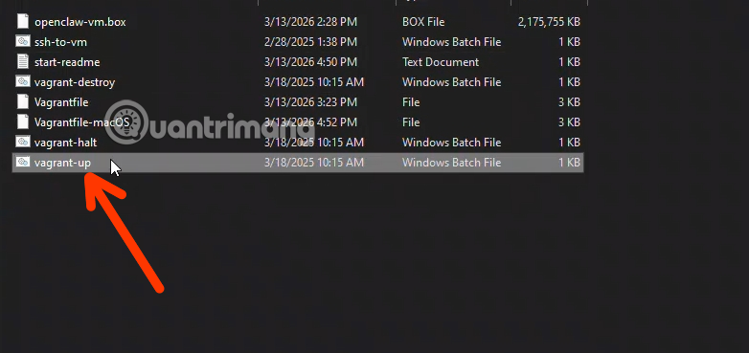
Task: Select the file name openclaw-vm.box
Action: click(80, 22)
